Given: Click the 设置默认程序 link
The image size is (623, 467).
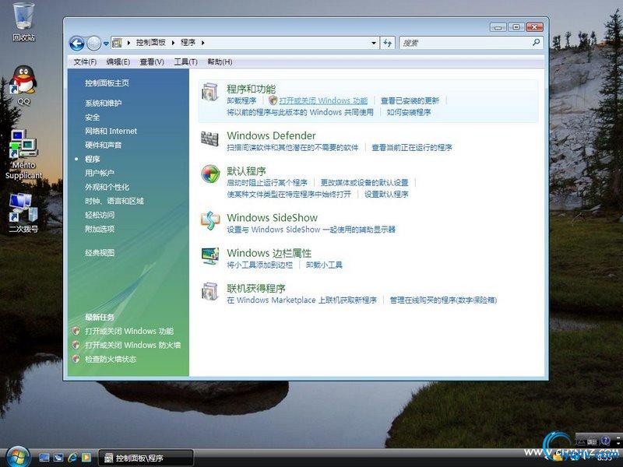Looking at the screenshot, I should point(386,194).
